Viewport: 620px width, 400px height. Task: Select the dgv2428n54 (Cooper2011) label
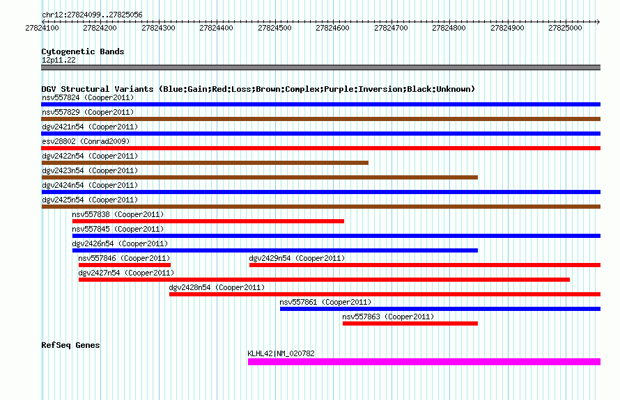pos(217,287)
